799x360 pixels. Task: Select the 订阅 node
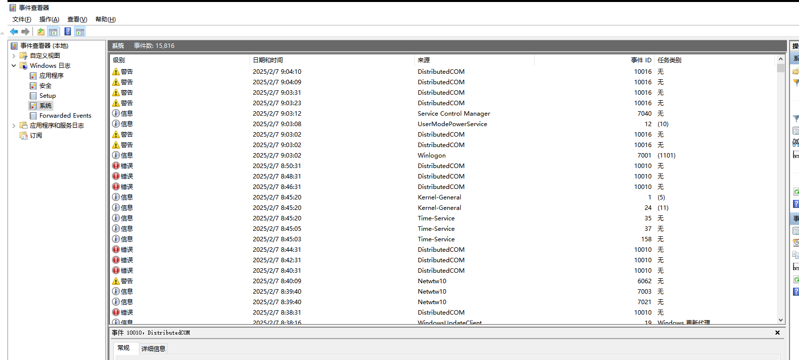(35, 136)
